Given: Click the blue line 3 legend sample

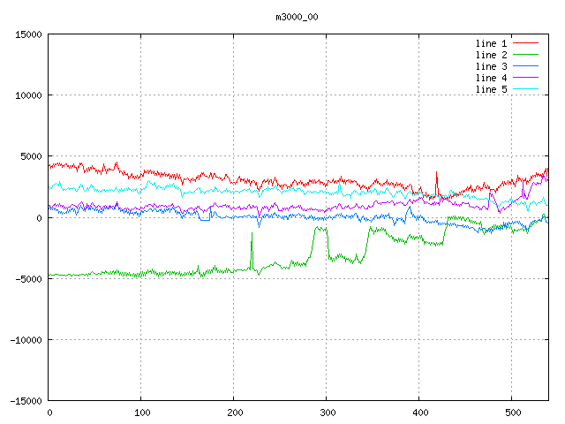Looking at the screenshot, I should (526, 66).
